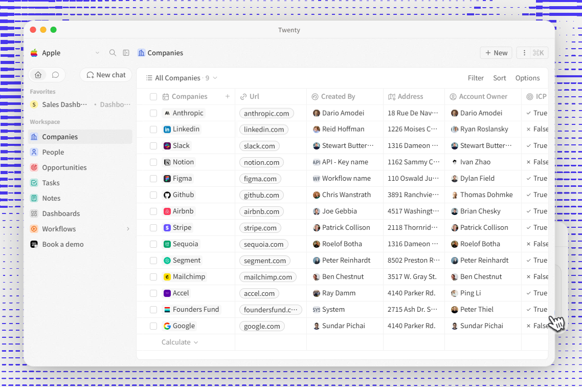Check the Notion row checkbox
Screen dimensions: 582x387
point(153,162)
